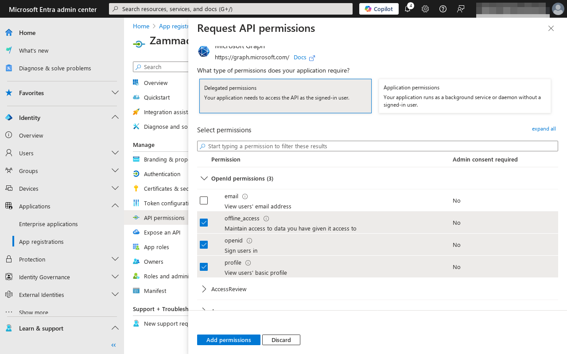Uncheck the openid permission checkbox

click(x=204, y=245)
